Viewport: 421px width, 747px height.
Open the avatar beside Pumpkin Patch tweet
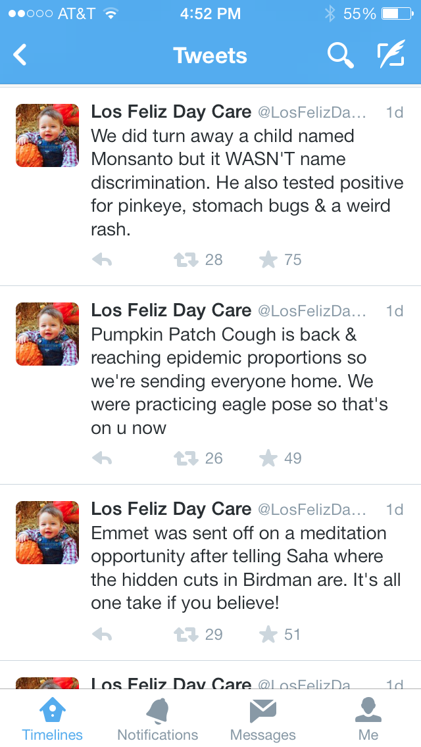pos(47,334)
